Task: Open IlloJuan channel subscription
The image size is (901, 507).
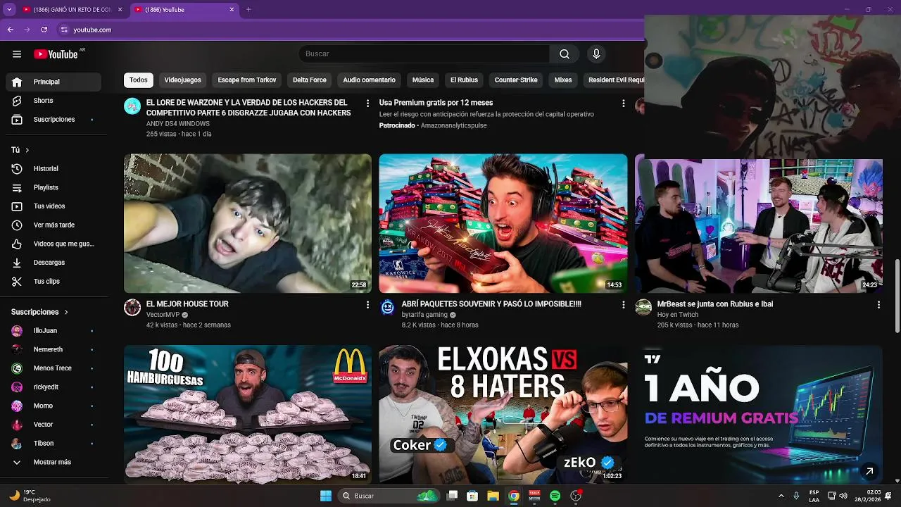Action: point(53,331)
